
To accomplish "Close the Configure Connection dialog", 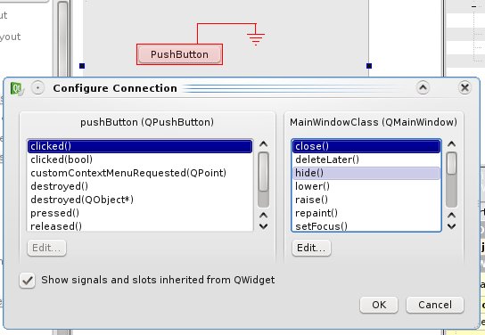I will click(x=464, y=88).
